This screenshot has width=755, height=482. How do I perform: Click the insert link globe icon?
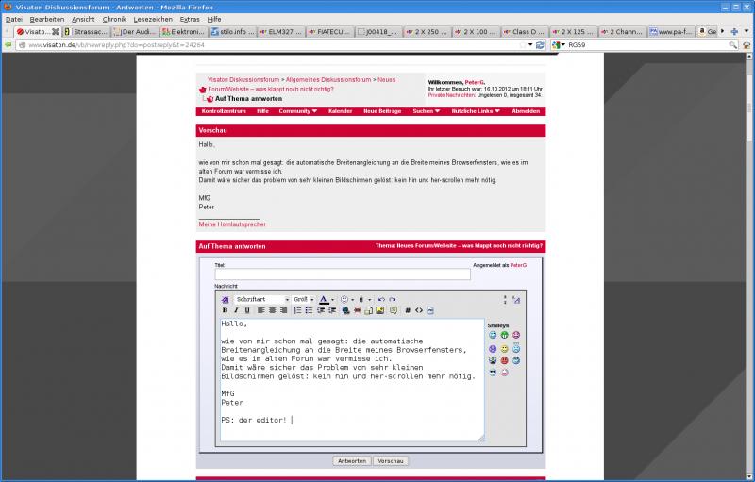(x=345, y=309)
